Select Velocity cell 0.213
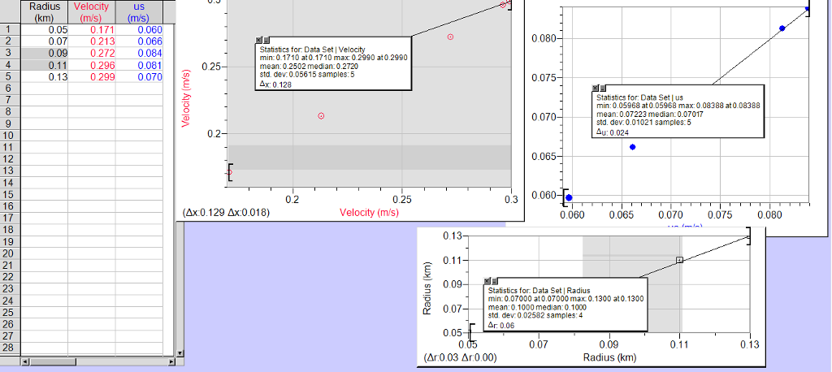The image size is (832, 372). pyautogui.click(x=91, y=41)
